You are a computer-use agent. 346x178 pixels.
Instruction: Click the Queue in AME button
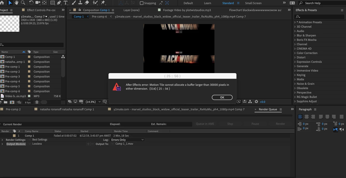[x=205, y=124]
